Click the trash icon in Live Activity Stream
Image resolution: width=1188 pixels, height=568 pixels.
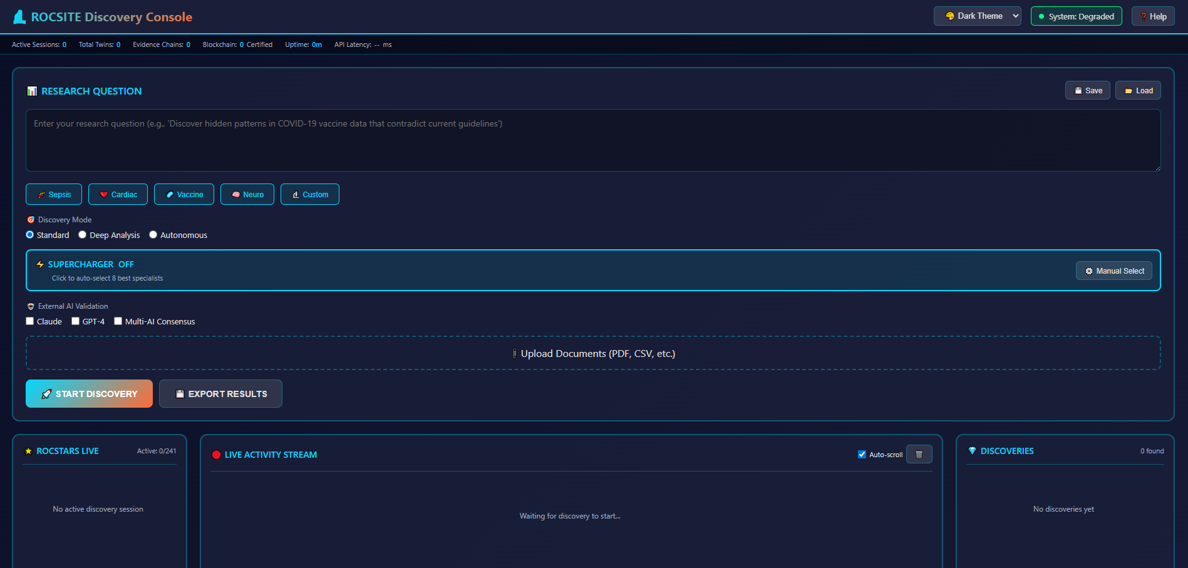pos(919,453)
